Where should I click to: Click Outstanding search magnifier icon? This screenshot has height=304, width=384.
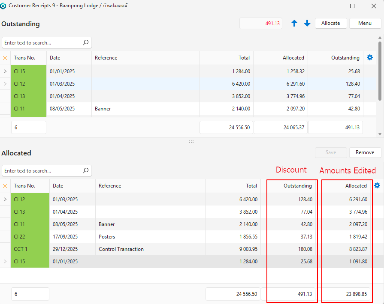(86, 43)
